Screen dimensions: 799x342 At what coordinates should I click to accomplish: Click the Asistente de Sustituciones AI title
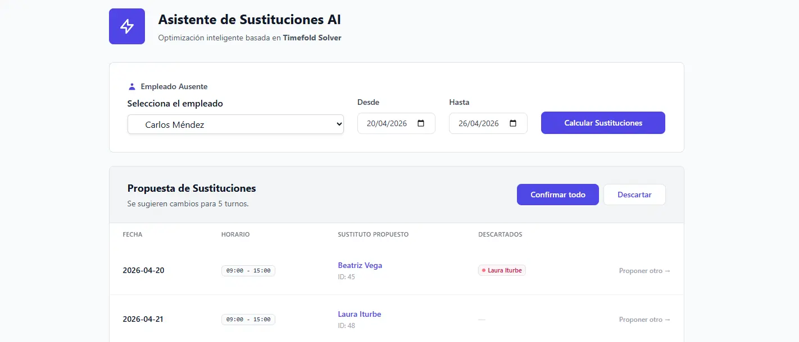pyautogui.click(x=249, y=20)
